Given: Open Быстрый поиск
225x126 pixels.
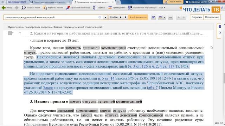Looking at the screenshot, I should coord(31,8).
